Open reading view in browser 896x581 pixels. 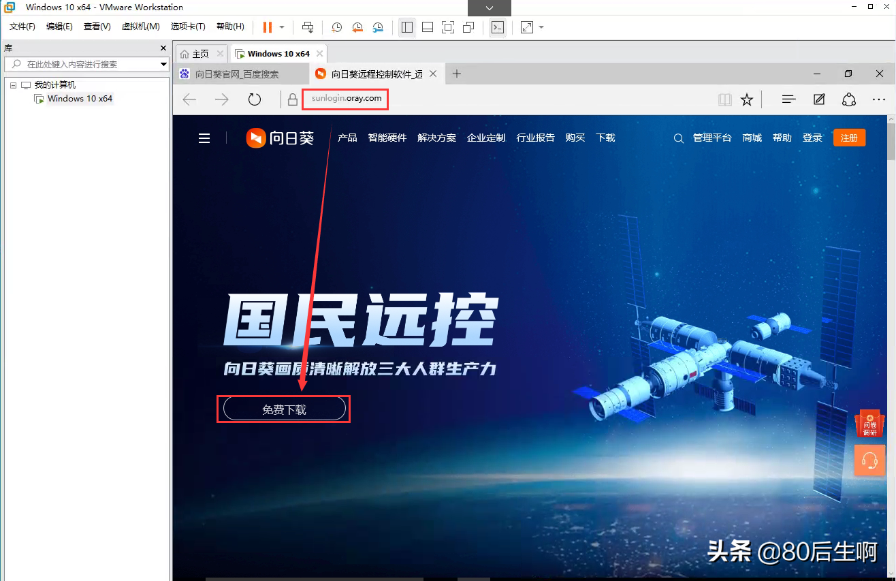click(x=725, y=99)
